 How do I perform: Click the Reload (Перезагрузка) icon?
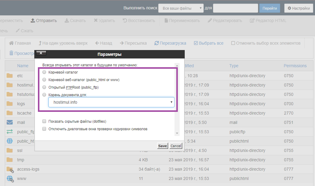coord(156,43)
